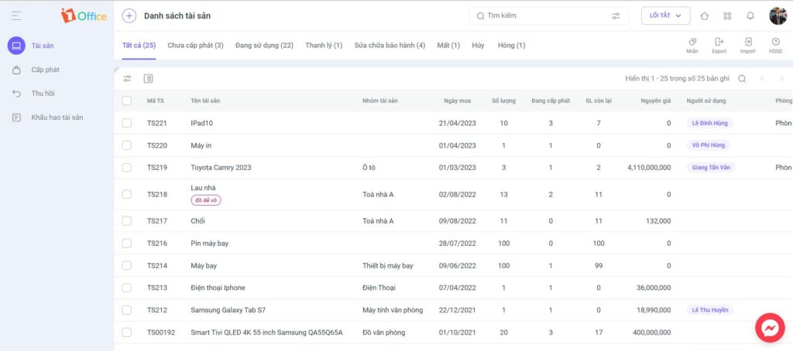Tick the checkbox for TS218
Image resolution: width=793 pixels, height=351 pixels.
[x=126, y=194]
